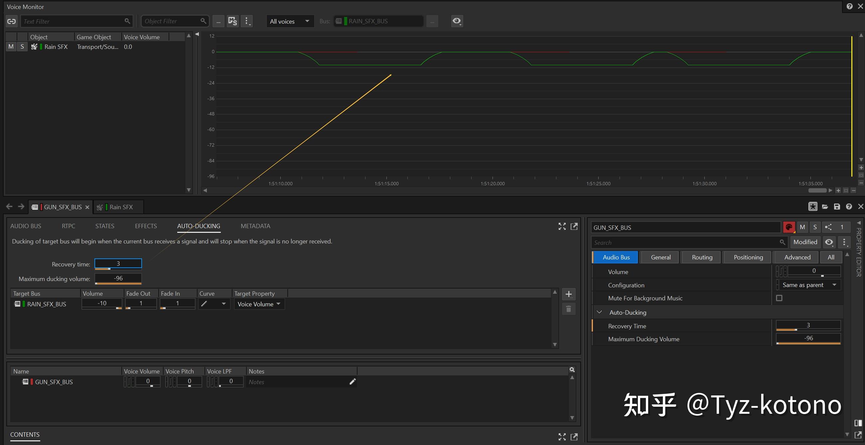Click the add target bus plus button
Screen dimensions: 865x445
(568, 294)
